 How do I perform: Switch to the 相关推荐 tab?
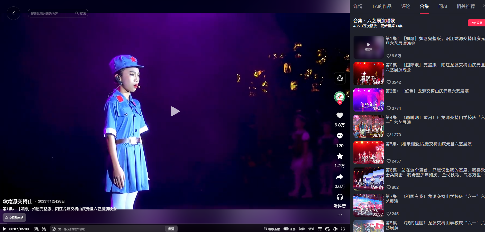point(465,6)
